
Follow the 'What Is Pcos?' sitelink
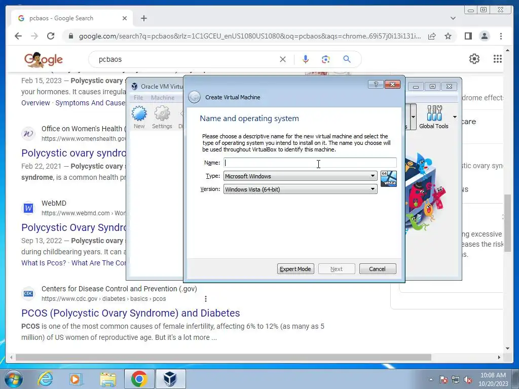(44, 263)
